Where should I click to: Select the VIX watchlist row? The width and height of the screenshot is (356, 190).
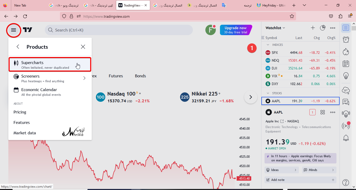click(x=300, y=76)
